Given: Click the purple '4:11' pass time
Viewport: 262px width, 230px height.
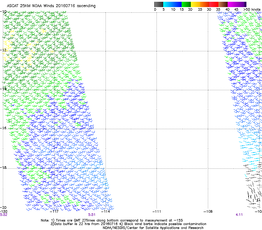Looking at the screenshot, I should click(239, 215).
